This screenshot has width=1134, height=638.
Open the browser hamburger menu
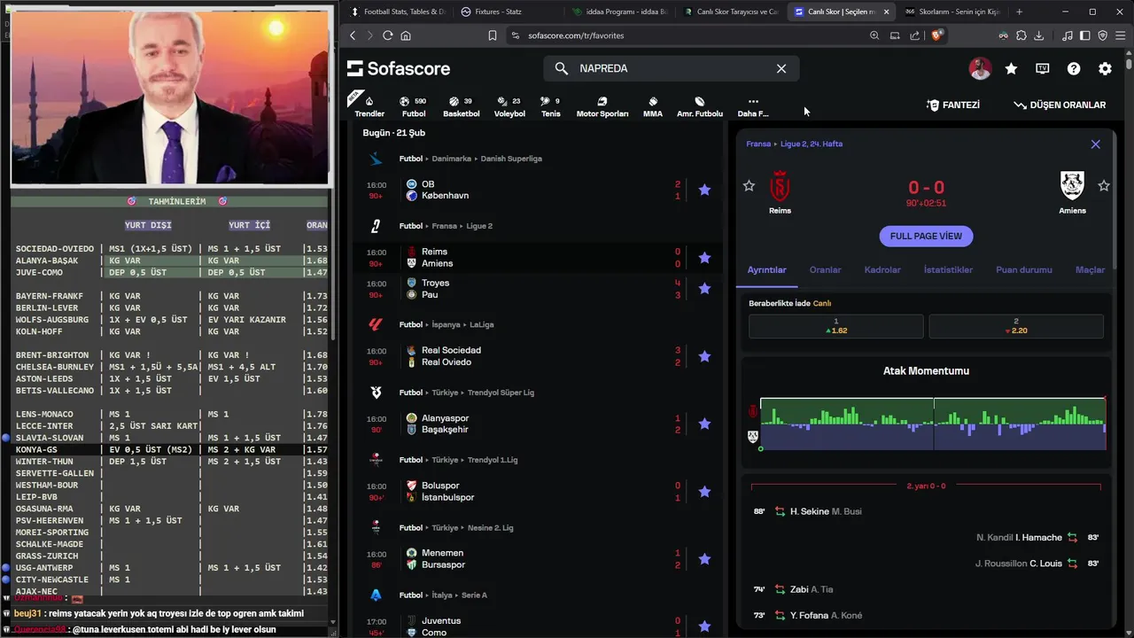click(1119, 35)
